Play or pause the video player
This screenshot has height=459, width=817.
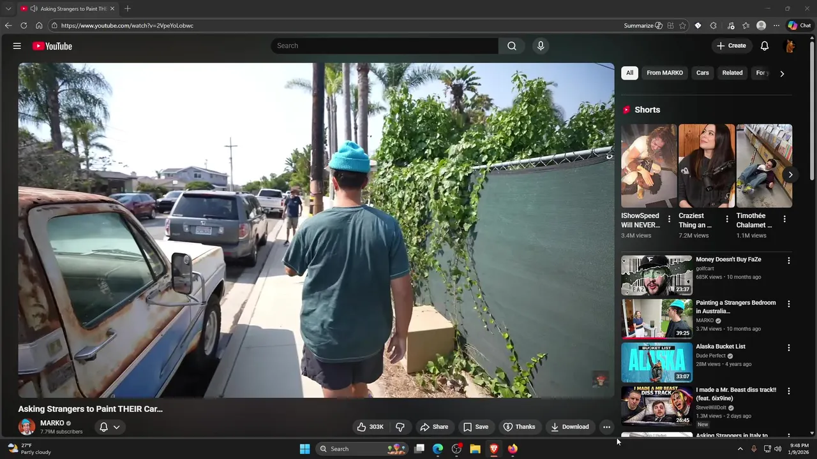(316, 230)
